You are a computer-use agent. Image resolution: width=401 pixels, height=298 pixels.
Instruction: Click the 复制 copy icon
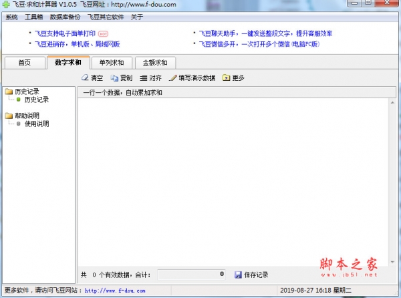tap(114, 78)
